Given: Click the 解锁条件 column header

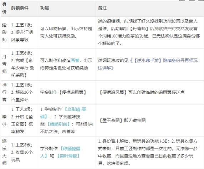Looking at the screenshot, I should pyautogui.click(x=20, y=8).
